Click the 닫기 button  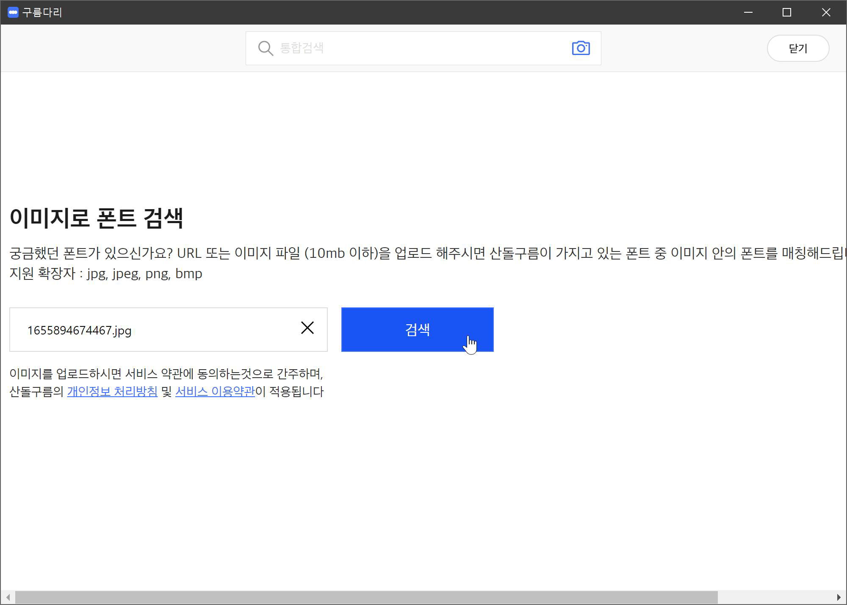click(x=798, y=48)
